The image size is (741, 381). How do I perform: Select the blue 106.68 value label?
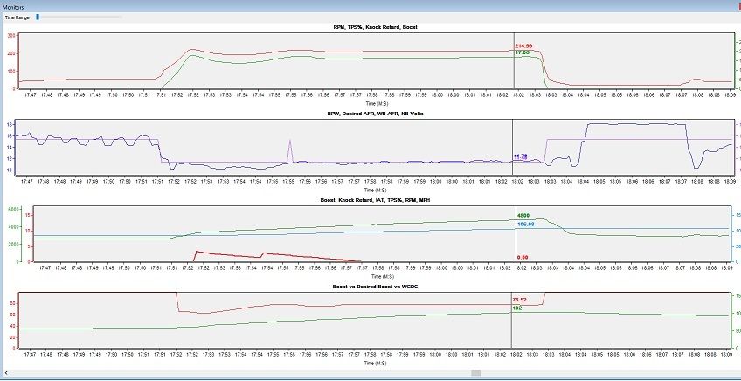525,224
